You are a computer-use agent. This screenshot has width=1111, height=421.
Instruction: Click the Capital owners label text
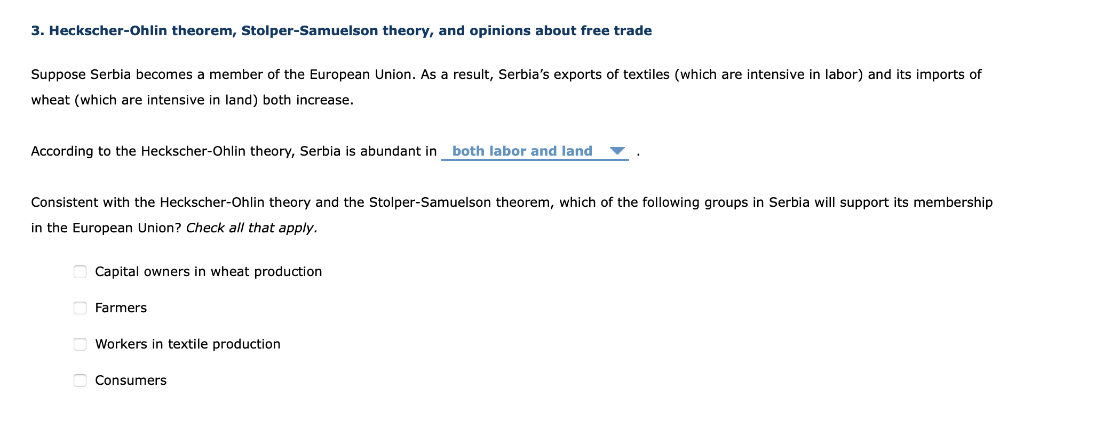208,272
